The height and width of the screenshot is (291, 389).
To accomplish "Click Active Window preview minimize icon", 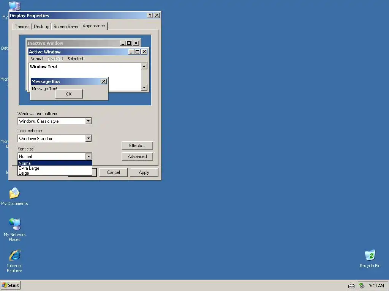I will [131, 52].
